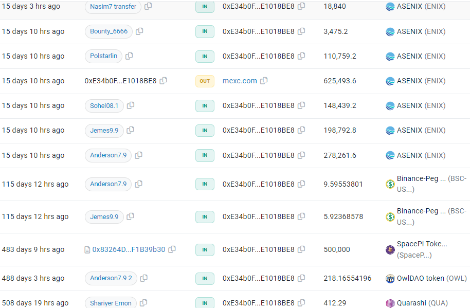Copy recipient address in the 3,475.2 row
The image size is (470, 308).
tap(301, 31)
